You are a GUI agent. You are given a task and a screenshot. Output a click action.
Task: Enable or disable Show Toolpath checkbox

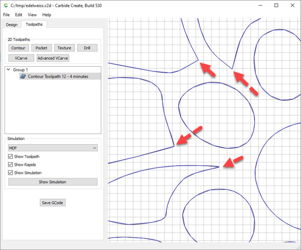[x=10, y=157]
